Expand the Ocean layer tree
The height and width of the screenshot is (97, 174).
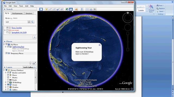[5, 85]
